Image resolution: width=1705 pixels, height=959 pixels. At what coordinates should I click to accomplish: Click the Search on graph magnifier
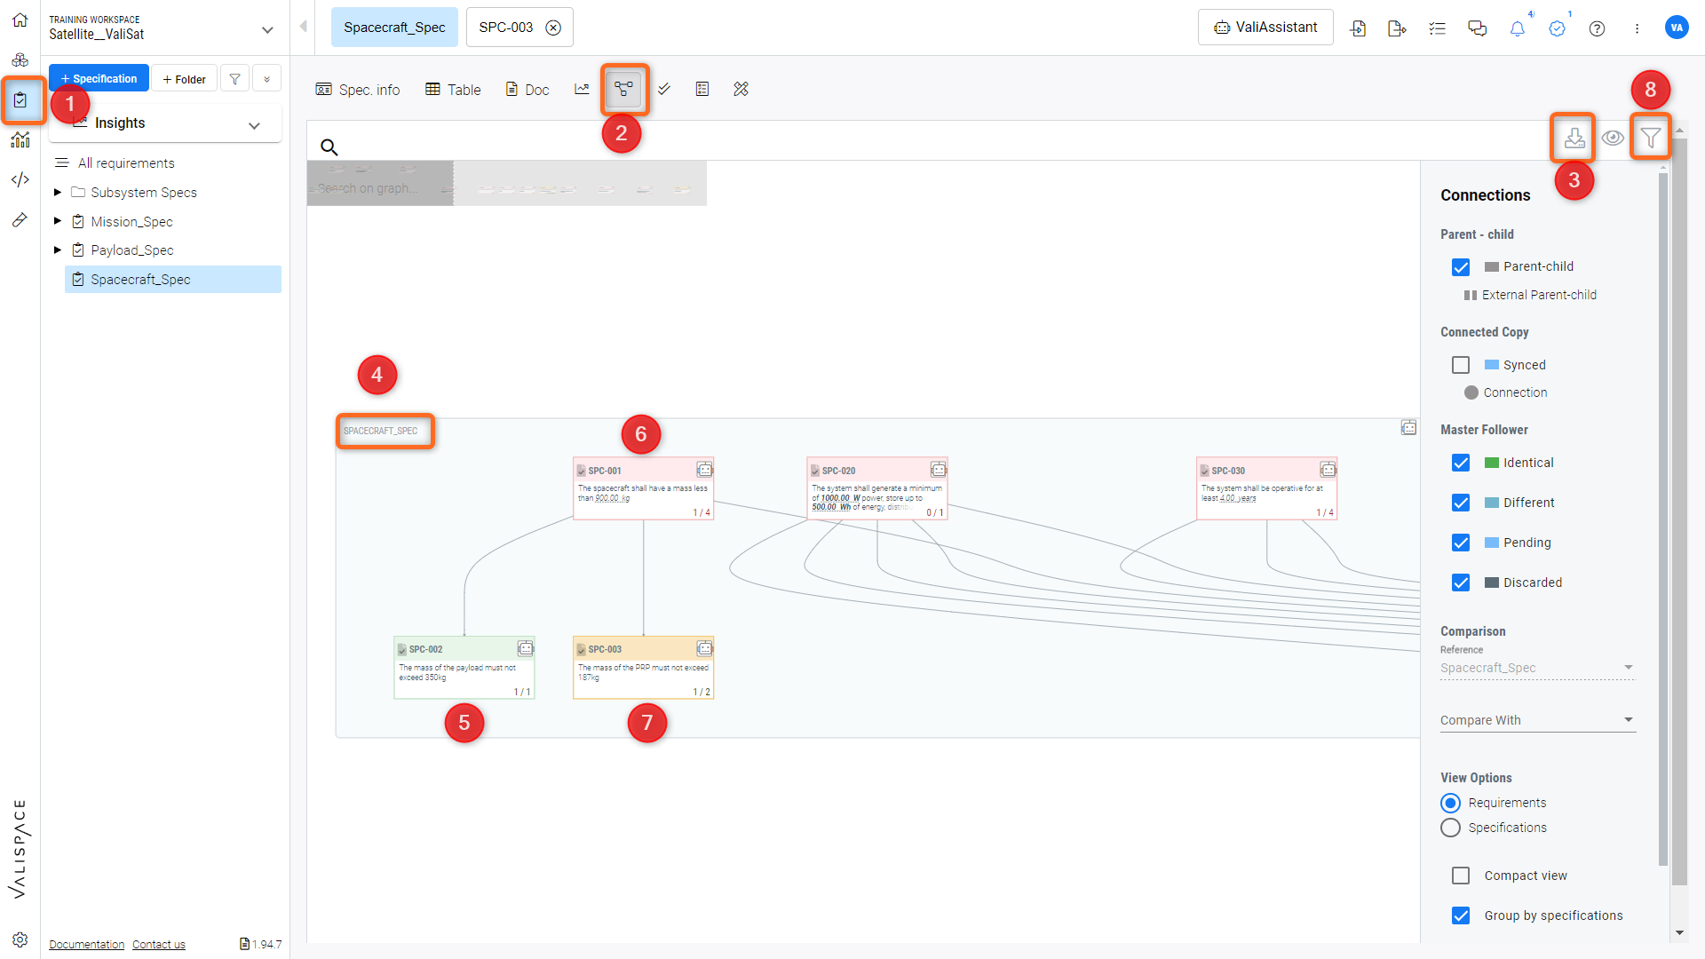point(329,147)
